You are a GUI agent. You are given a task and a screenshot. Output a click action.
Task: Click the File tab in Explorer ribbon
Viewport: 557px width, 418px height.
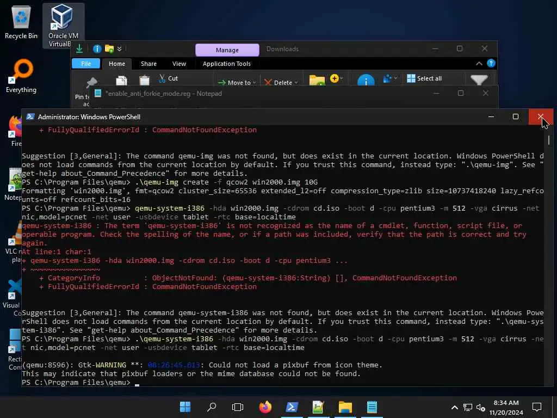coord(86,64)
